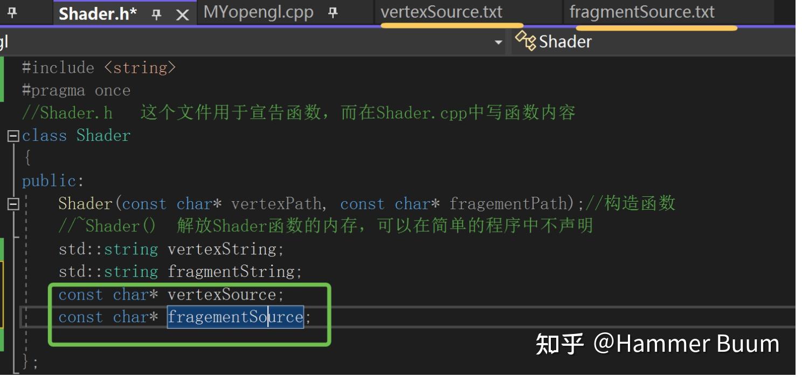
Task: Pin the MYopengl.cpp tab
Action: tap(333, 13)
